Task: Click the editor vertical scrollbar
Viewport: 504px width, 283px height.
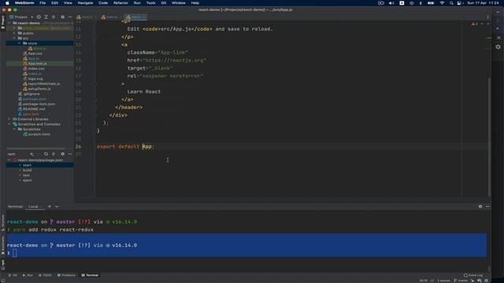Action: [x=490, y=138]
